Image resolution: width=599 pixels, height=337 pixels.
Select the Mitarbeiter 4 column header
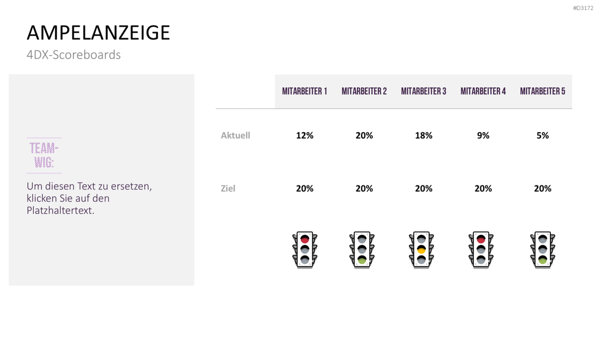[x=483, y=91]
